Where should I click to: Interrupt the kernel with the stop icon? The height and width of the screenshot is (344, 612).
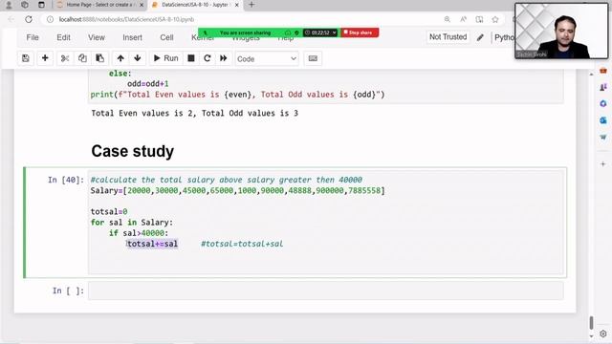[191, 58]
